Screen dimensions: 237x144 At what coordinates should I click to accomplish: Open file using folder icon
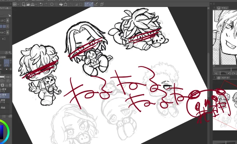tap(28, 4)
